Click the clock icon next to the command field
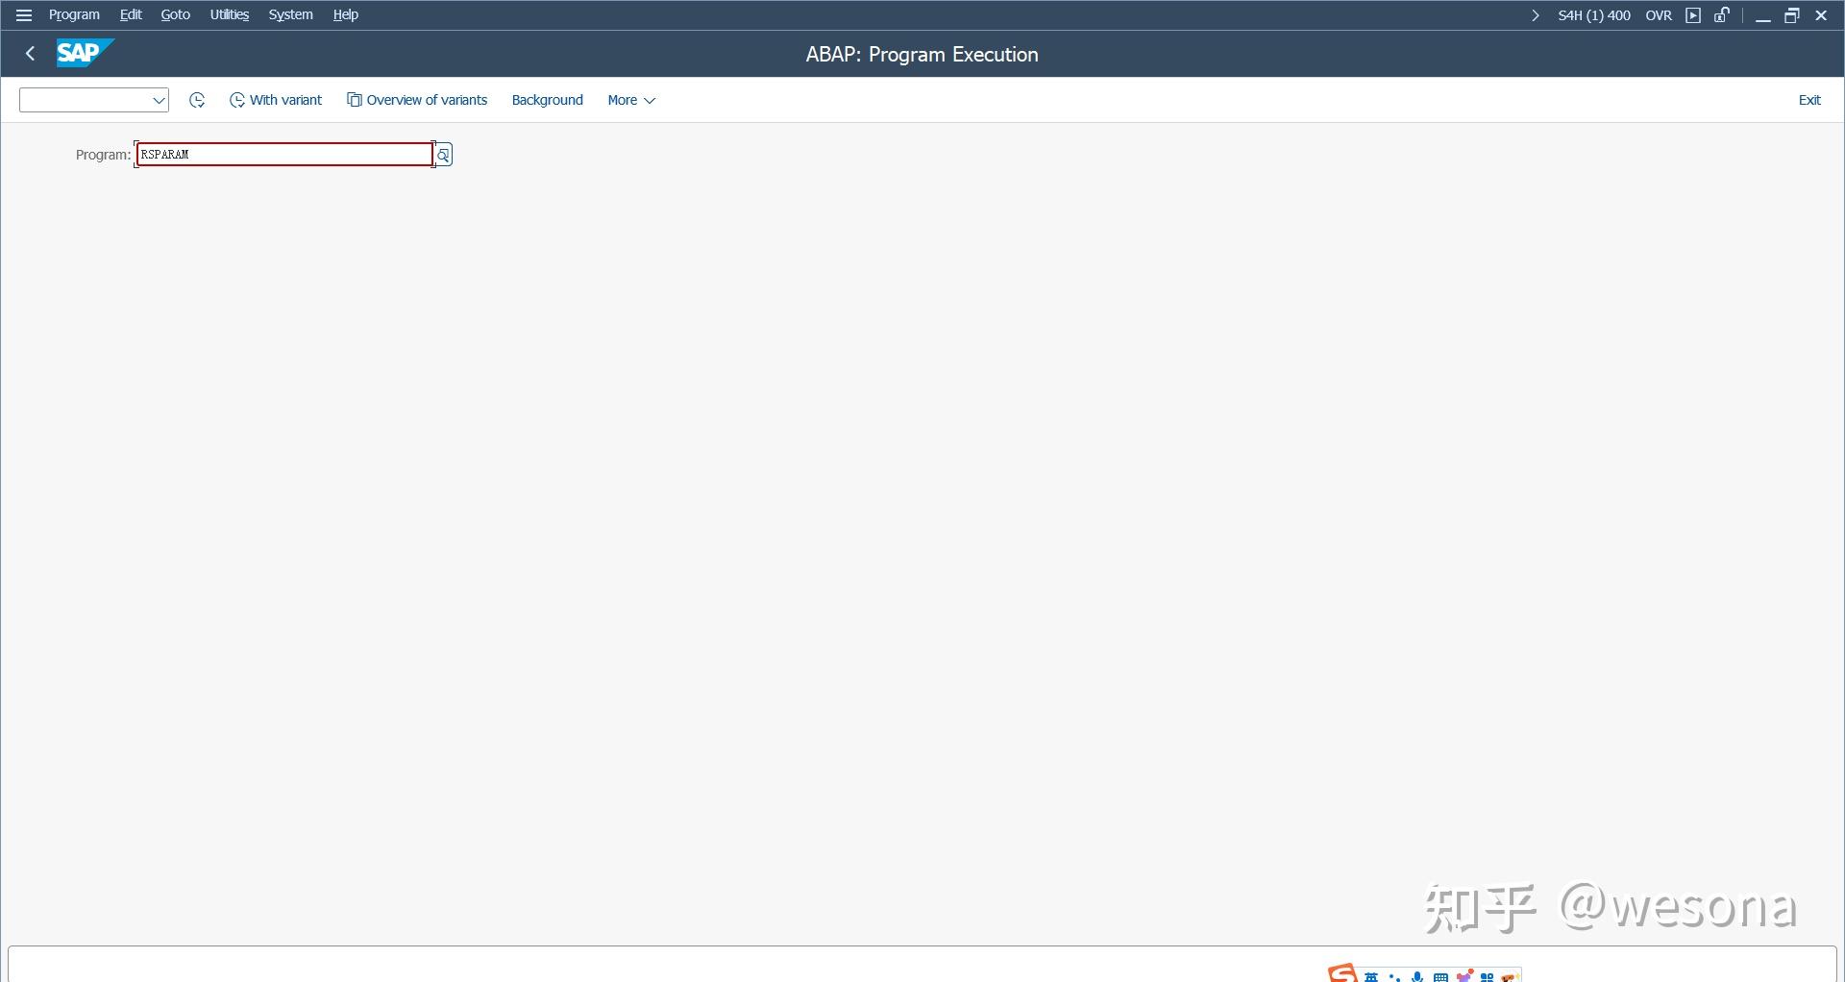The width and height of the screenshot is (1845, 982). 197,99
